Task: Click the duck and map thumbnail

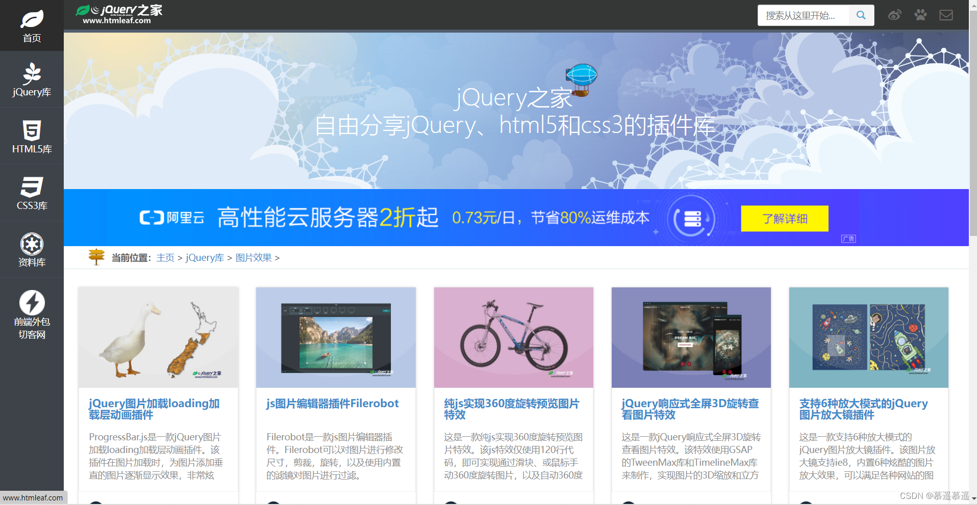Action: (158, 337)
